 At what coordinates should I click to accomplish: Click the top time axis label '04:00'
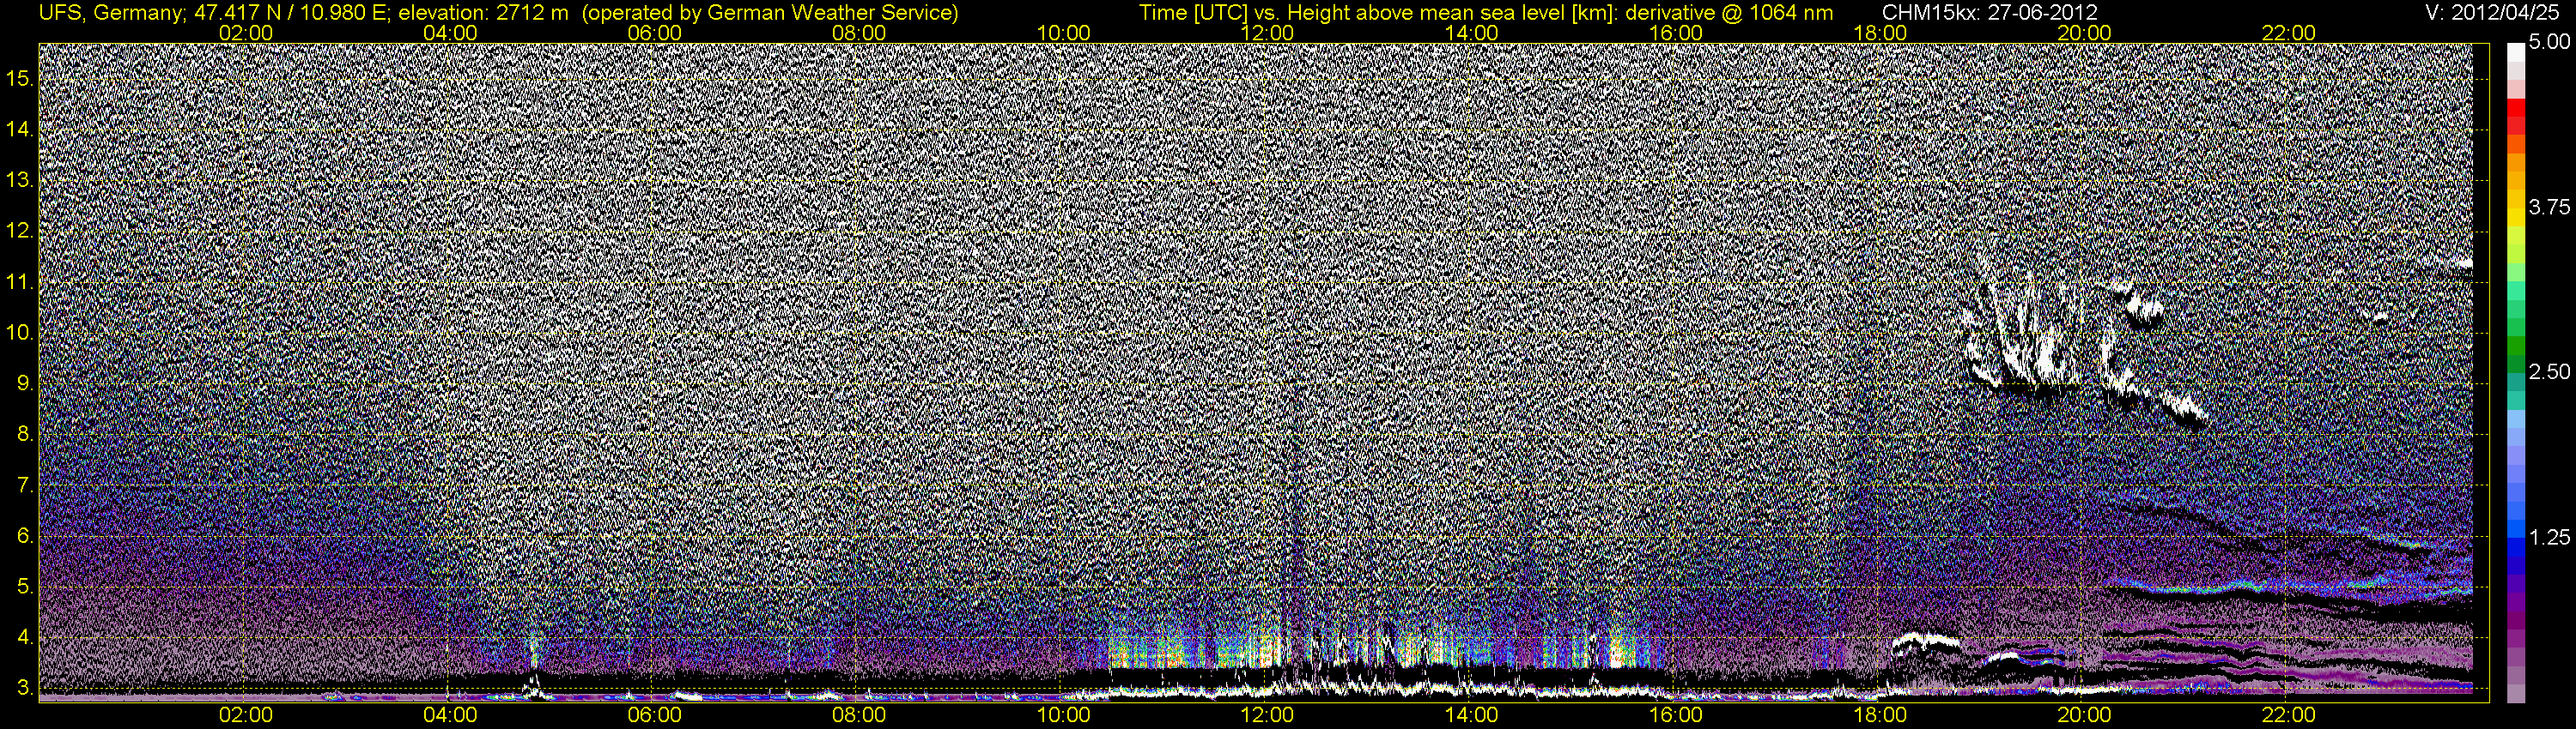pyautogui.click(x=450, y=33)
